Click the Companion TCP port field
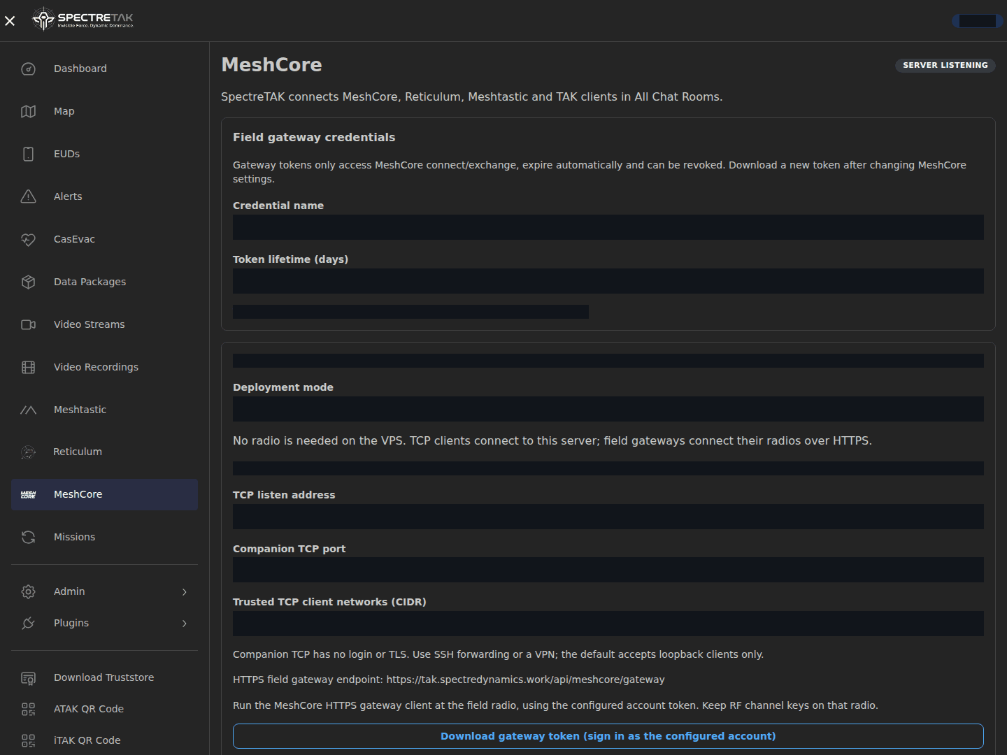1007x755 pixels. pos(608,570)
